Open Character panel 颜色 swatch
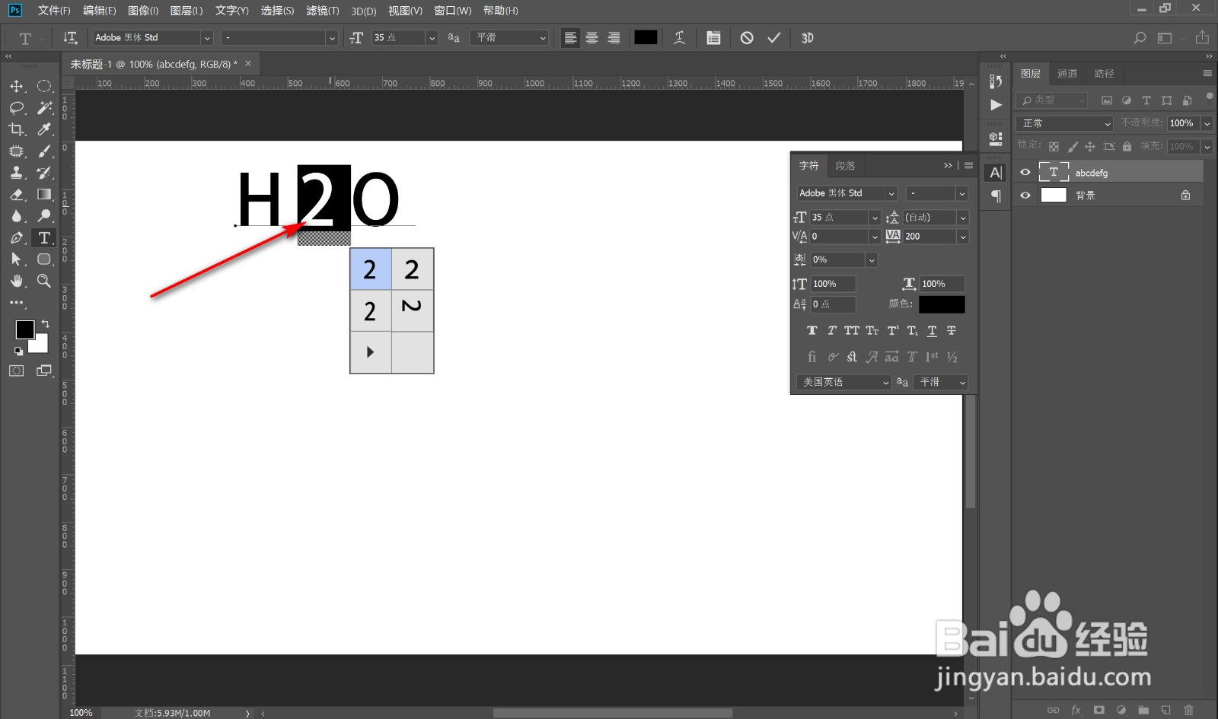1218x719 pixels. coord(942,304)
